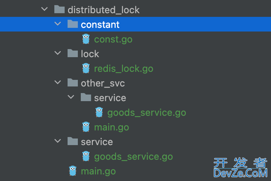This screenshot has height=181, width=271.
Task: Click the folder icon of other_svc
Action: pos(73,82)
